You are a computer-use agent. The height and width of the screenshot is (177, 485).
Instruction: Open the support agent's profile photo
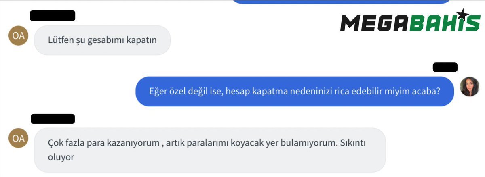pos(470,86)
